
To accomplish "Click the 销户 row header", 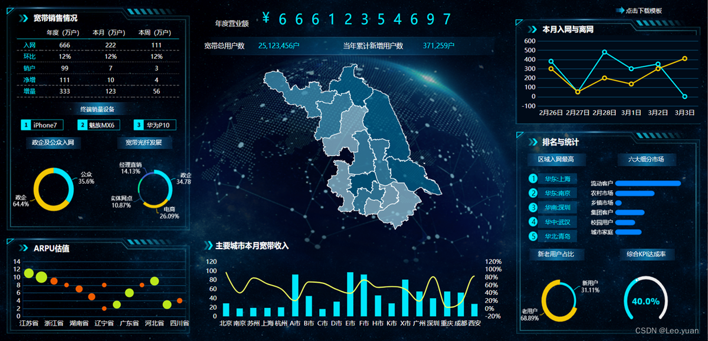I will click(x=29, y=68).
